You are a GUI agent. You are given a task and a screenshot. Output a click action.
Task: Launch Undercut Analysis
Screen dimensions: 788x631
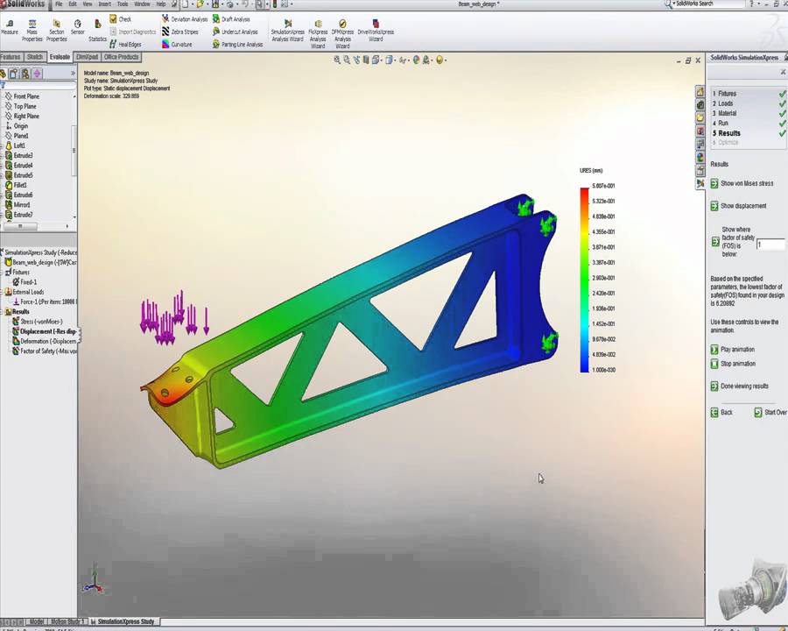(235, 32)
